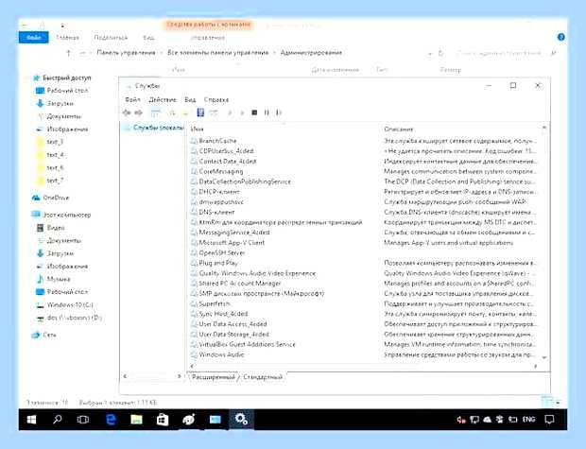Switch to the Расширенный tab
Screen dimensions: 586x449
(214, 377)
